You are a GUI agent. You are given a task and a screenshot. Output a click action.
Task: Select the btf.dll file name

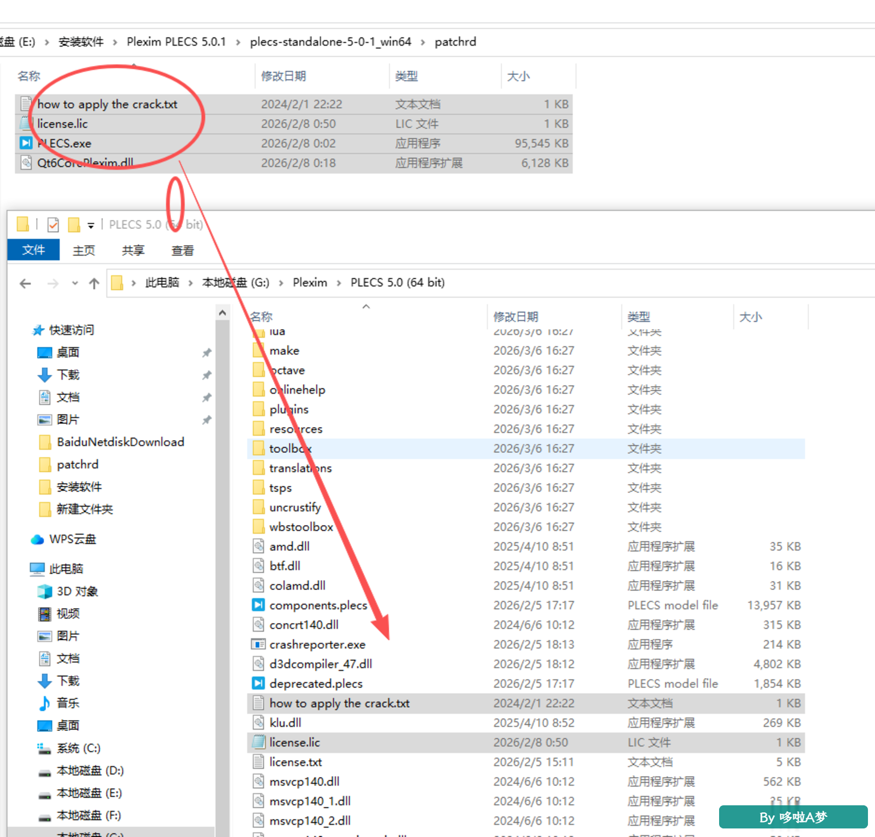click(x=285, y=566)
